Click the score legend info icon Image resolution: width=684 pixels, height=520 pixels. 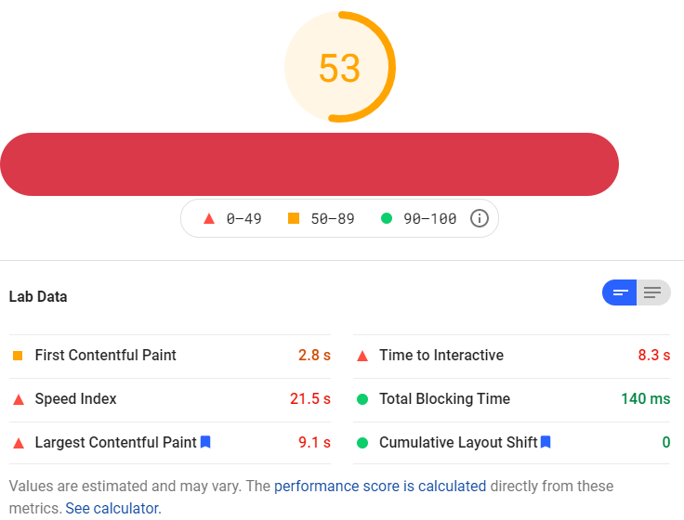pos(479,218)
